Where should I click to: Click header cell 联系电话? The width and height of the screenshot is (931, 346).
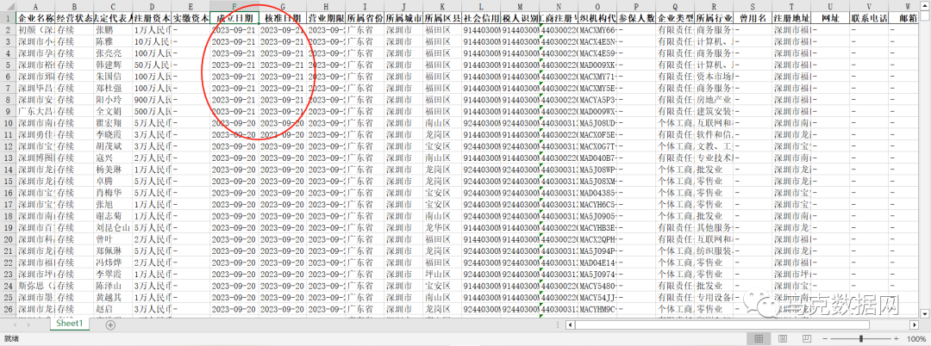(869, 18)
